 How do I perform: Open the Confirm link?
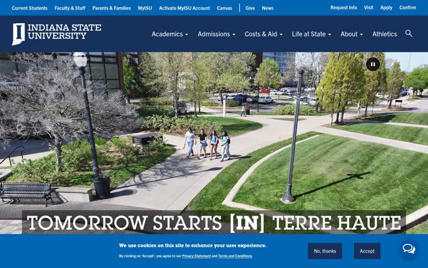click(408, 8)
